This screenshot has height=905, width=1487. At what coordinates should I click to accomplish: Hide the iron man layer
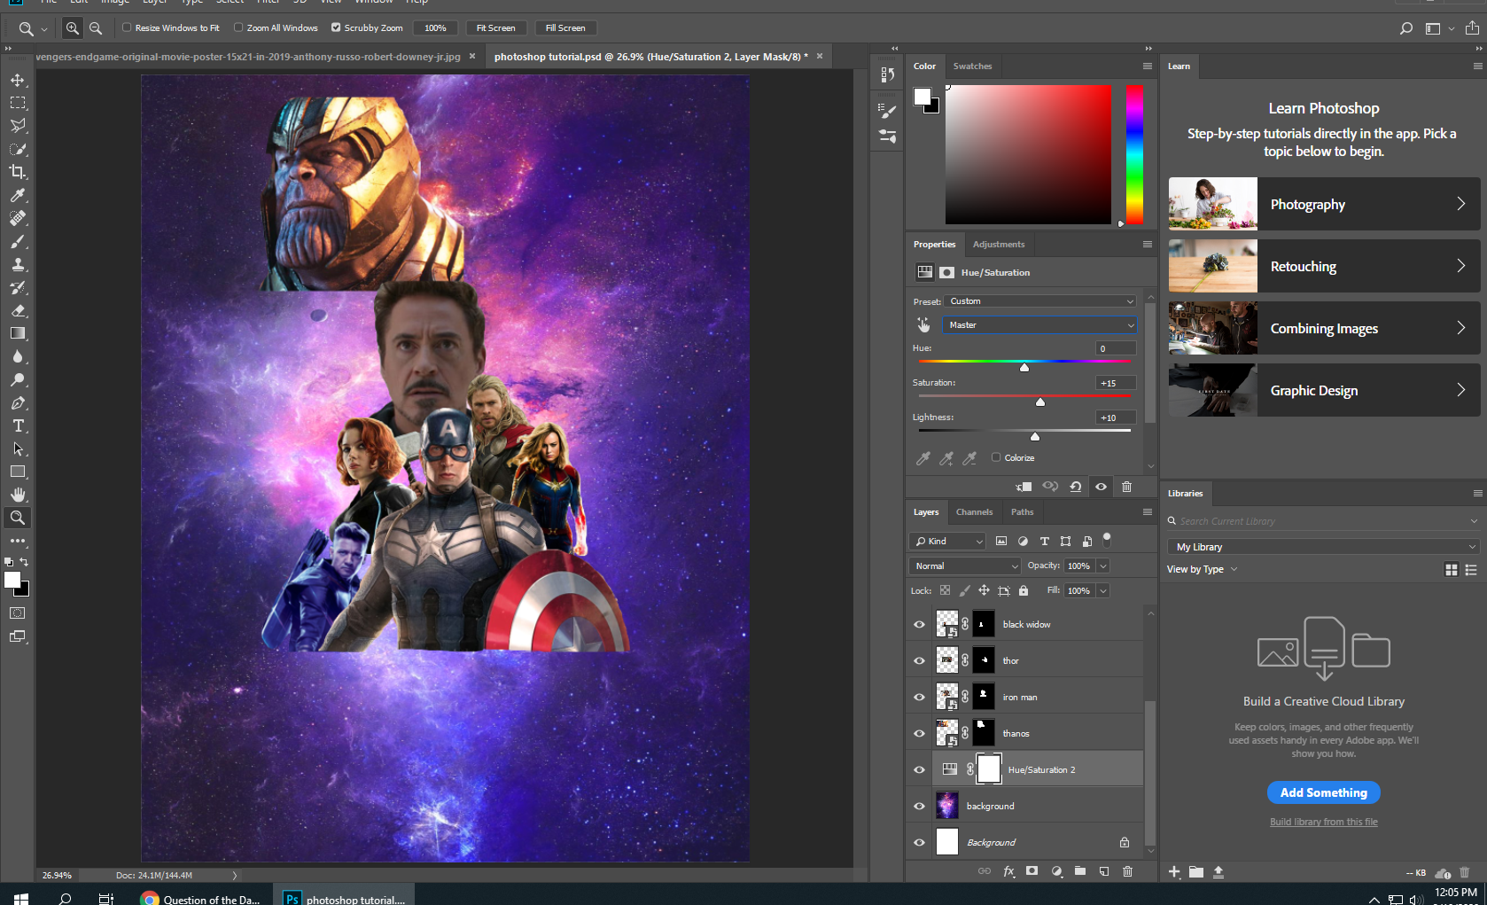(919, 697)
